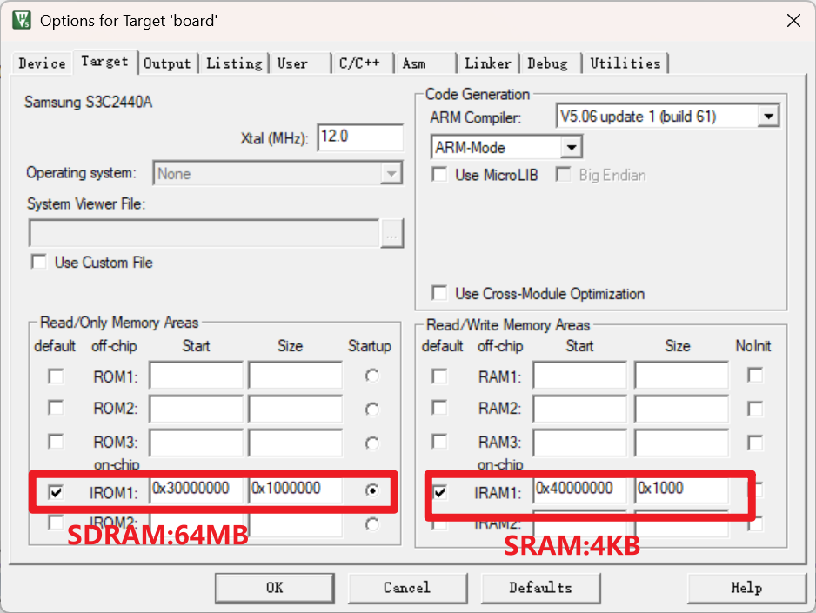Click the RAM2 Start field
Image resolution: width=816 pixels, height=613 pixels.
coord(579,409)
